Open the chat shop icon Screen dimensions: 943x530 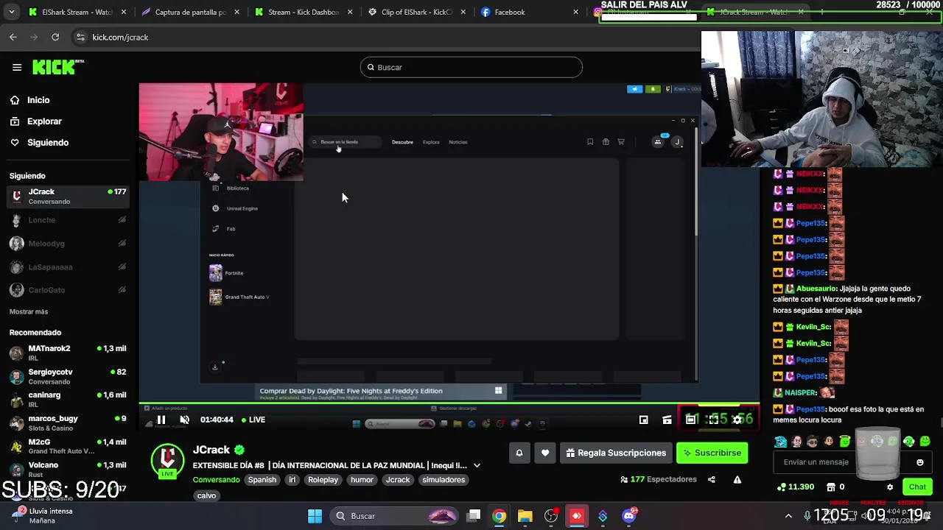tap(831, 487)
